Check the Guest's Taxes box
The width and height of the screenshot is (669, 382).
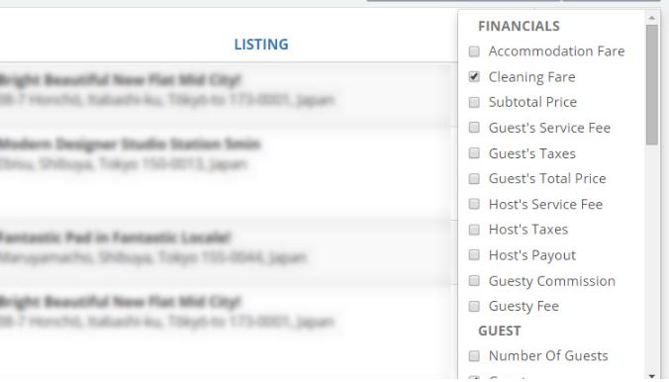click(x=474, y=153)
